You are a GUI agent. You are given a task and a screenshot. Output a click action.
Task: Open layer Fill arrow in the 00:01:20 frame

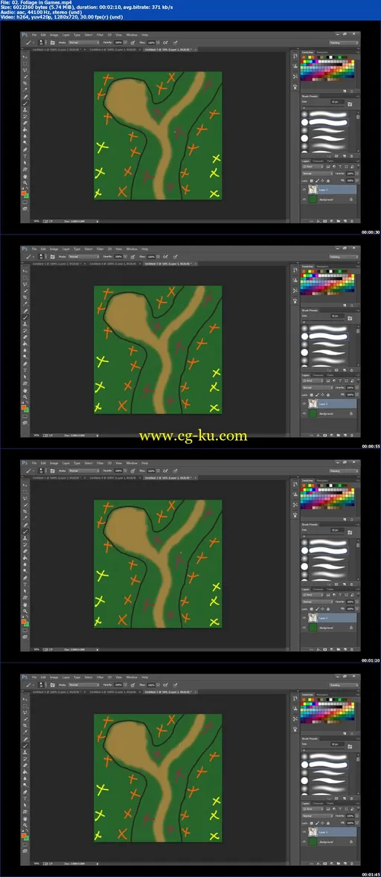tap(357, 609)
